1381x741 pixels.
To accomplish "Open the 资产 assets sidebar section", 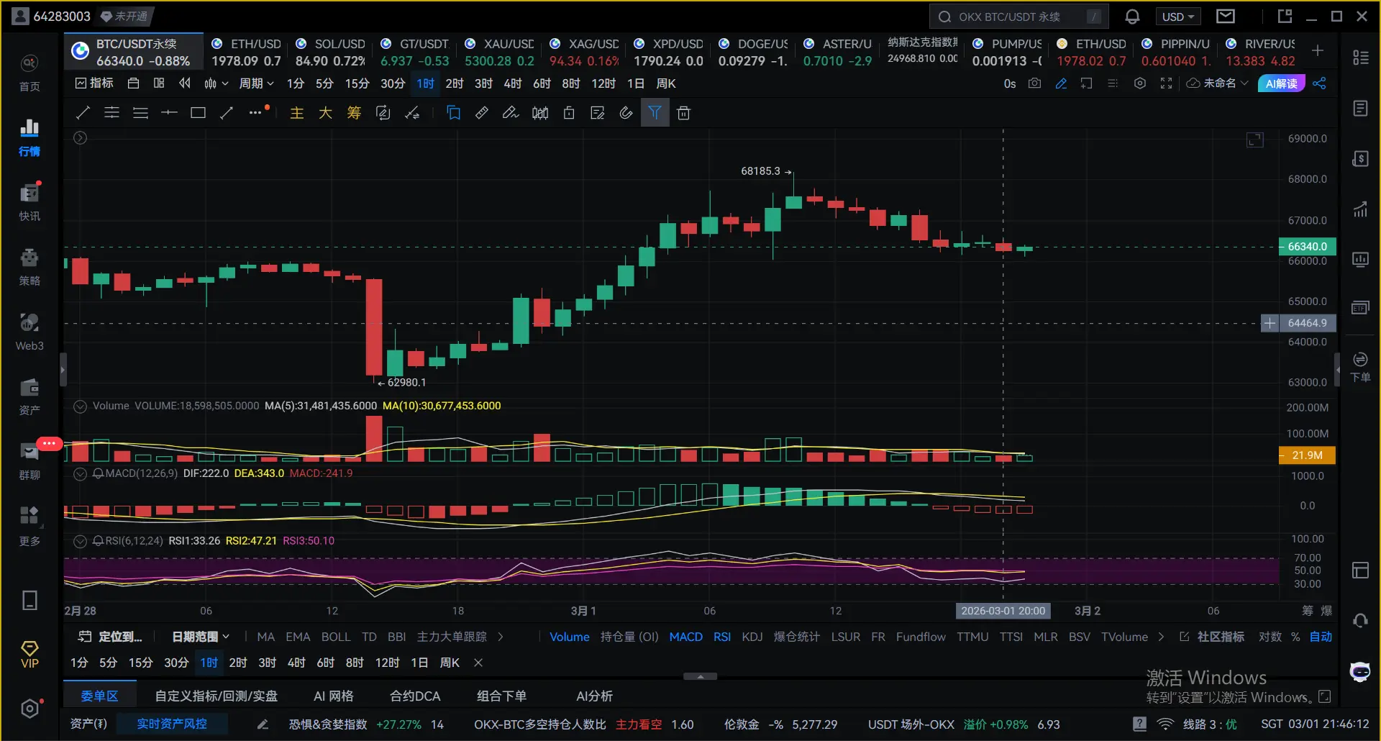I will click(x=29, y=396).
